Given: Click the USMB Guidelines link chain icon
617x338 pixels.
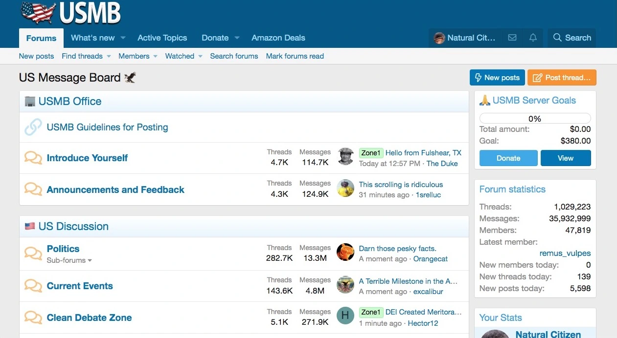Looking at the screenshot, I should click(33, 127).
